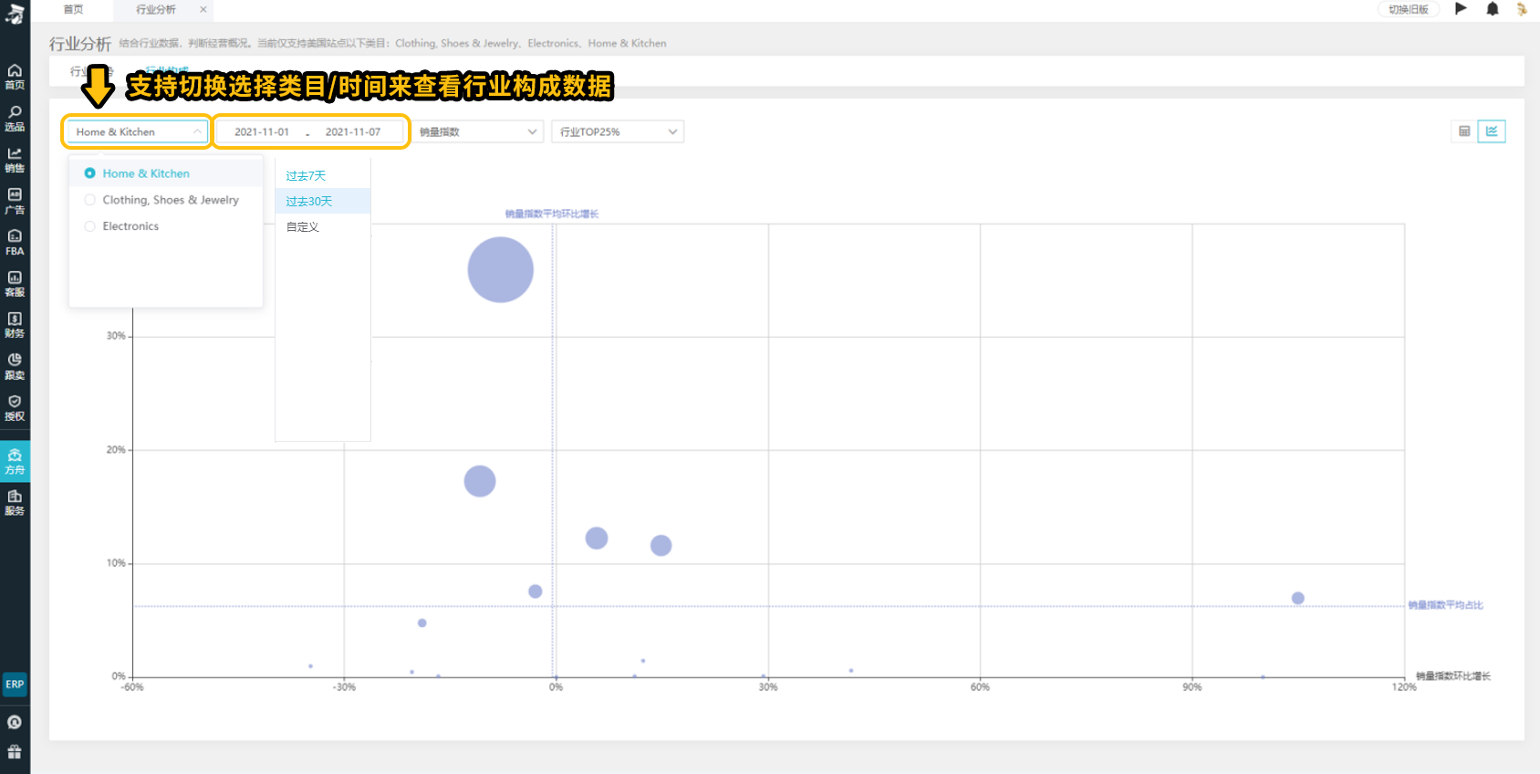
Task: Click the flag icon in top bar
Action: [1461, 9]
